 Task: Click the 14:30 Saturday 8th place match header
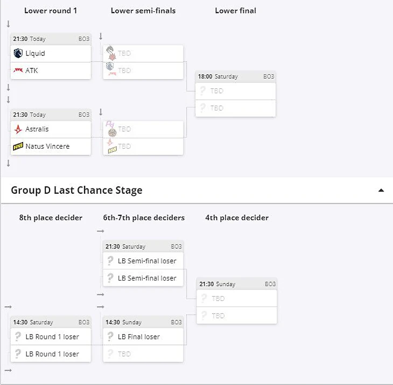51,322
